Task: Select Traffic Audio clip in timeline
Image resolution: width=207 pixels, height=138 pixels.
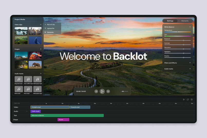Action: 36,111
